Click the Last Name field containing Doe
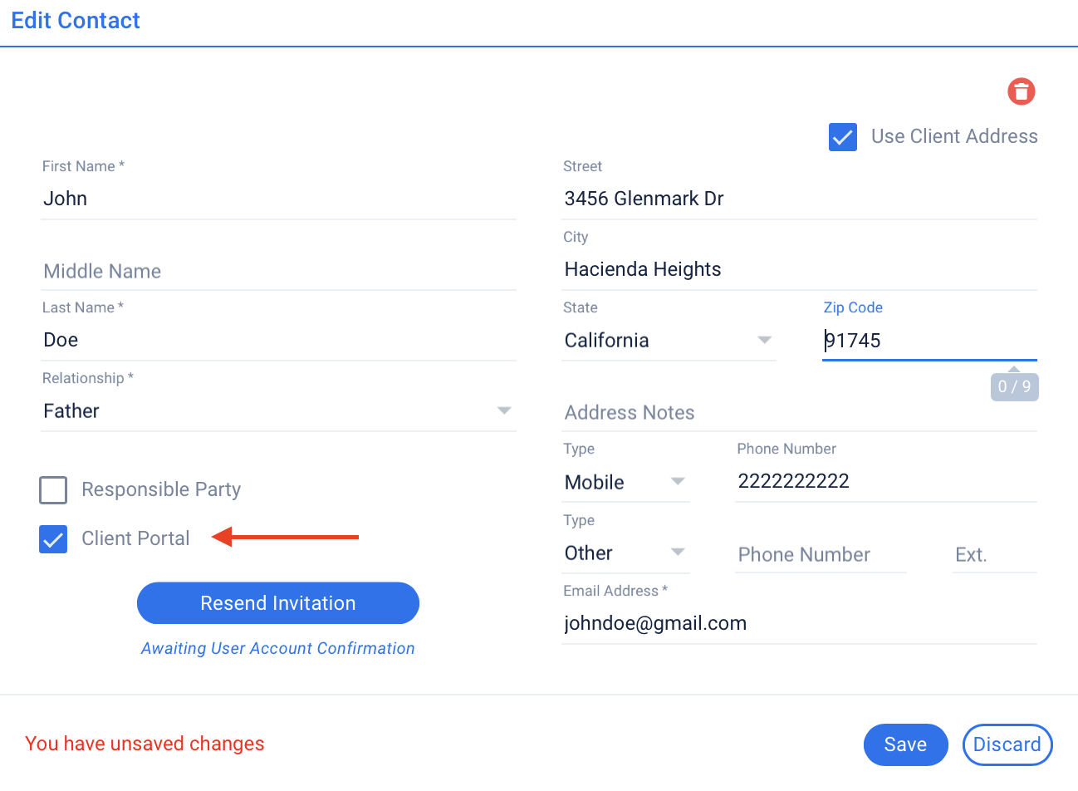Image resolution: width=1078 pixels, height=791 pixels. 278,341
